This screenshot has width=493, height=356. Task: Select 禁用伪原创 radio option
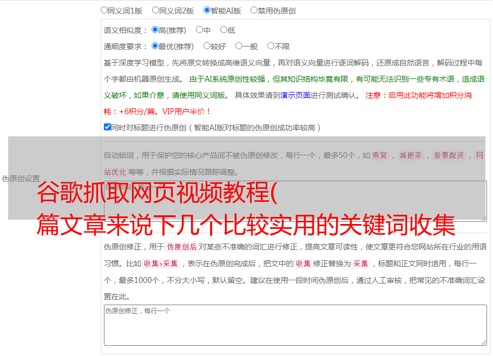(x=254, y=10)
